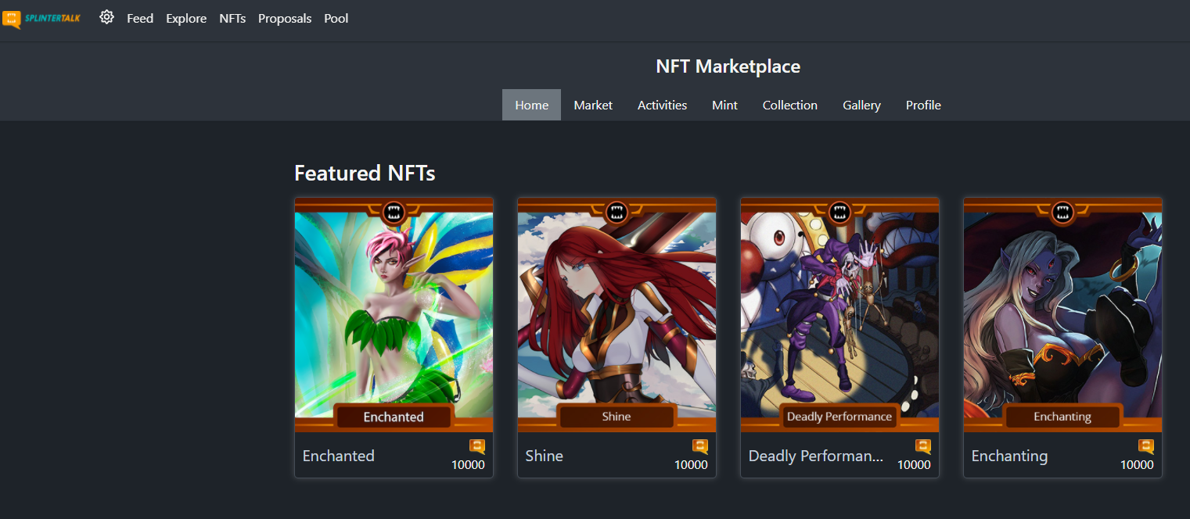The image size is (1190, 519).
Task: Click the token icon on Deadly Performance card
Action: [x=923, y=446]
